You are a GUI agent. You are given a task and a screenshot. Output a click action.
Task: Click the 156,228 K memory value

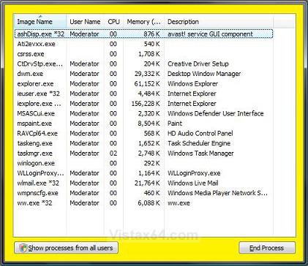[x=146, y=104]
